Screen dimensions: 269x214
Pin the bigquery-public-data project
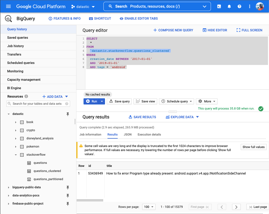tap(68, 187)
